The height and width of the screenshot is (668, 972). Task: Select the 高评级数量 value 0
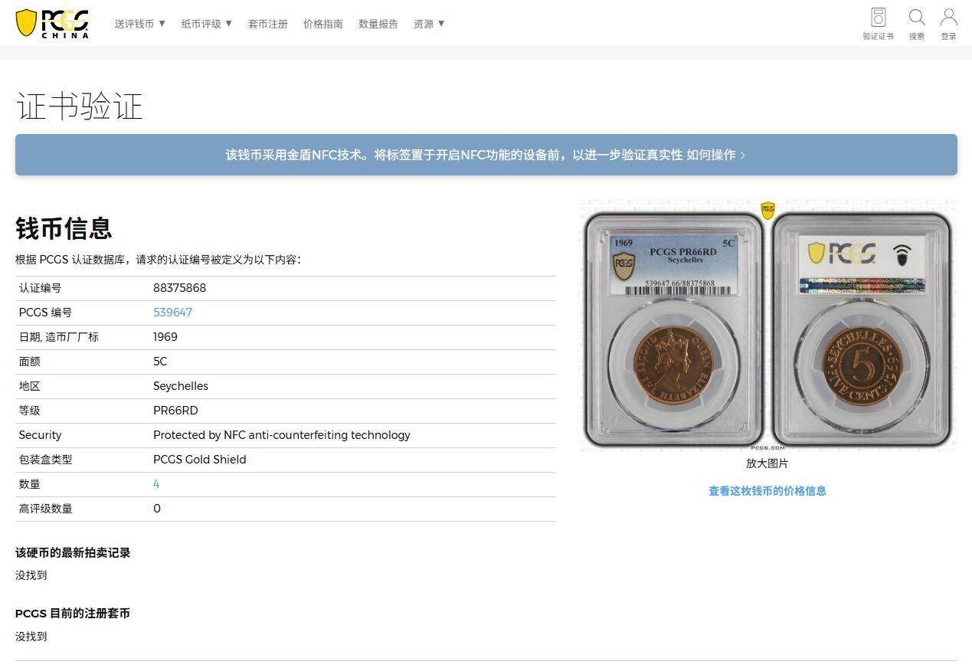pyautogui.click(x=157, y=509)
